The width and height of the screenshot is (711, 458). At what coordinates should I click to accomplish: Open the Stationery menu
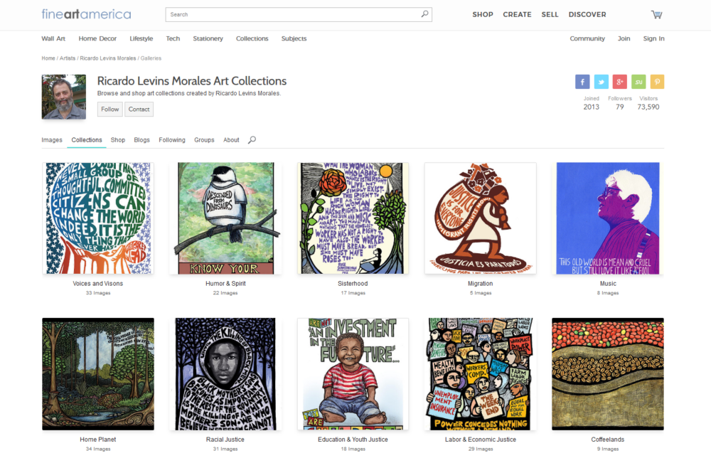pos(208,38)
